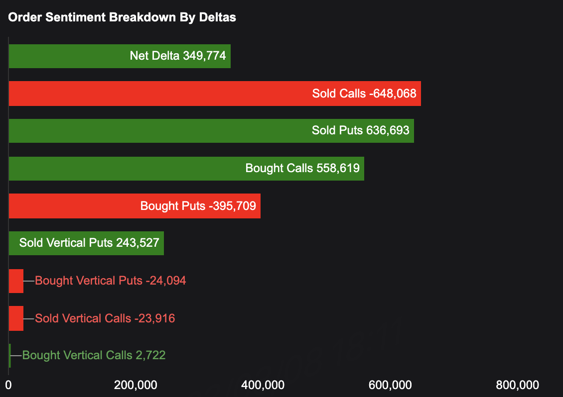The width and height of the screenshot is (563, 397).
Task: Click the 0 x-axis tick label
Action: [x=8, y=385]
